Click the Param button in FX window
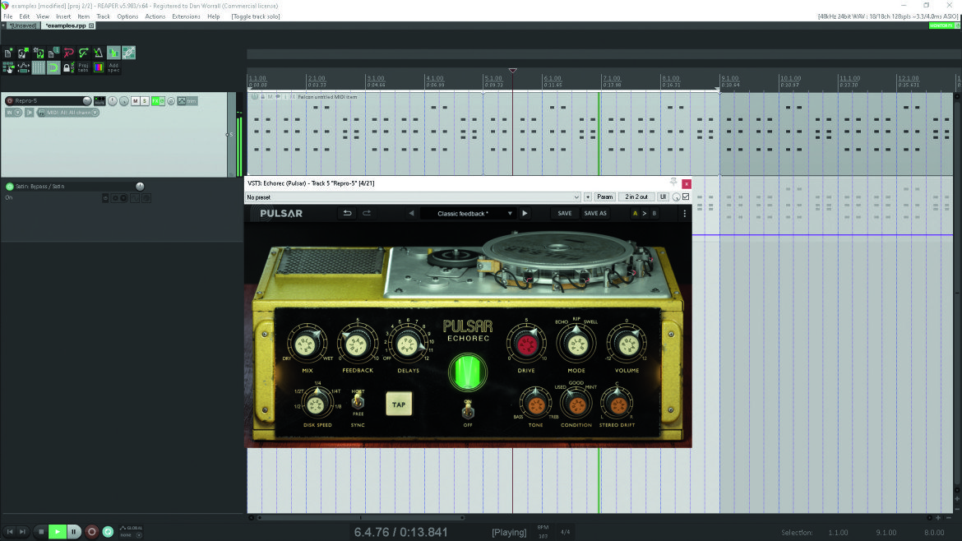The image size is (962, 541). click(x=605, y=197)
